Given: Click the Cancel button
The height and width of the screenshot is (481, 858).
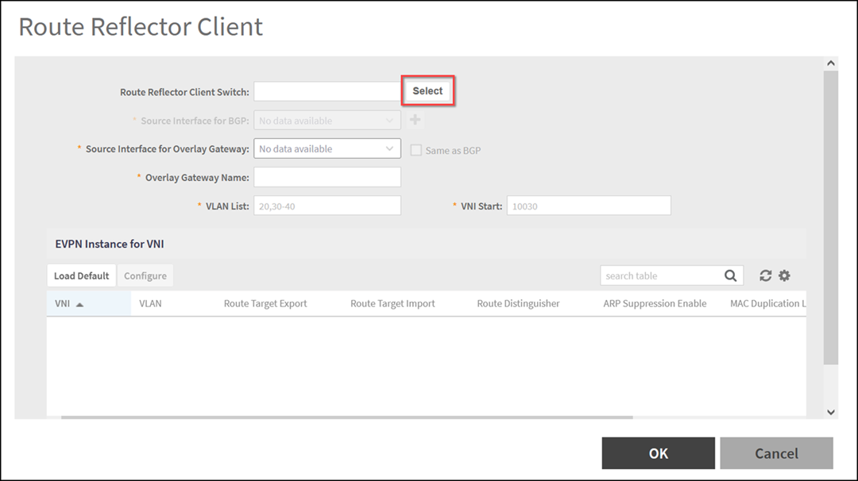Looking at the screenshot, I should click(776, 453).
